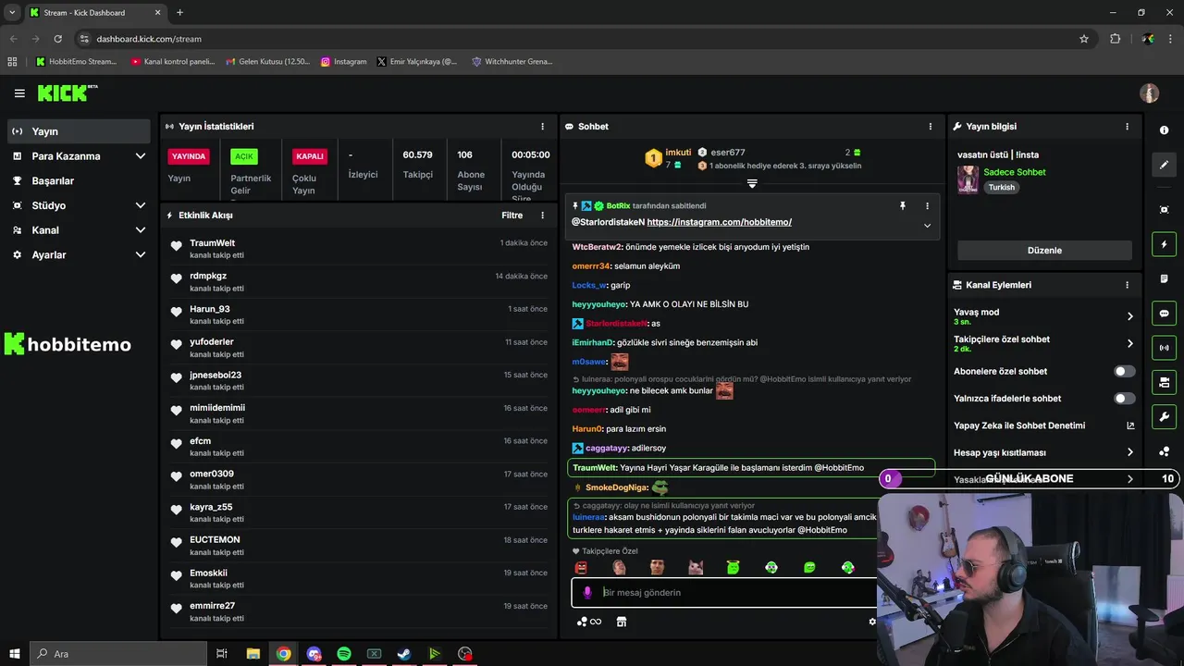This screenshot has height=666, width=1184.
Task: Select the white cat emote
Action: 696,567
